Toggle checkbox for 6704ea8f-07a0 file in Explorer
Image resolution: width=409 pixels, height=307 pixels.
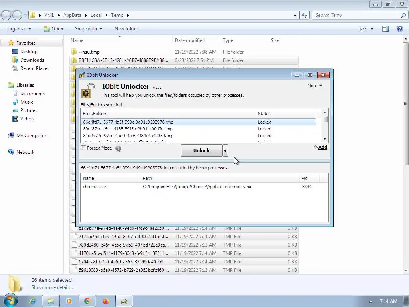pyautogui.click(x=75, y=261)
